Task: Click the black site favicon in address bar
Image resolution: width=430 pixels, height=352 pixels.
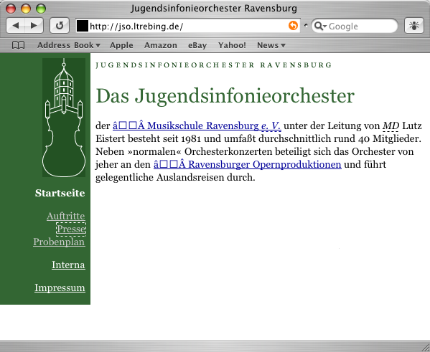Action: tap(83, 26)
